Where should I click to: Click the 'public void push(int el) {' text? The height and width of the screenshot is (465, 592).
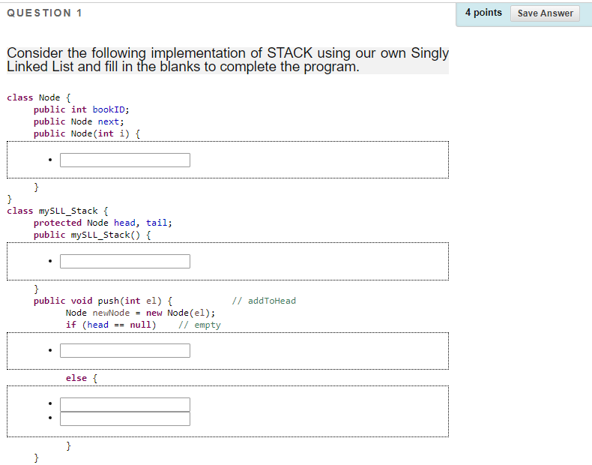click(103, 301)
